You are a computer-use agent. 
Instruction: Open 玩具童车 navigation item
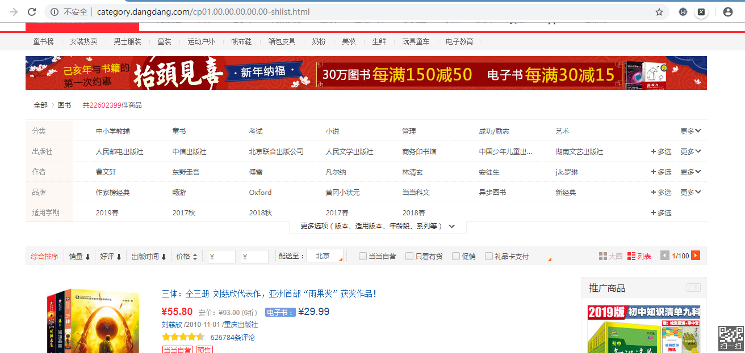point(416,41)
